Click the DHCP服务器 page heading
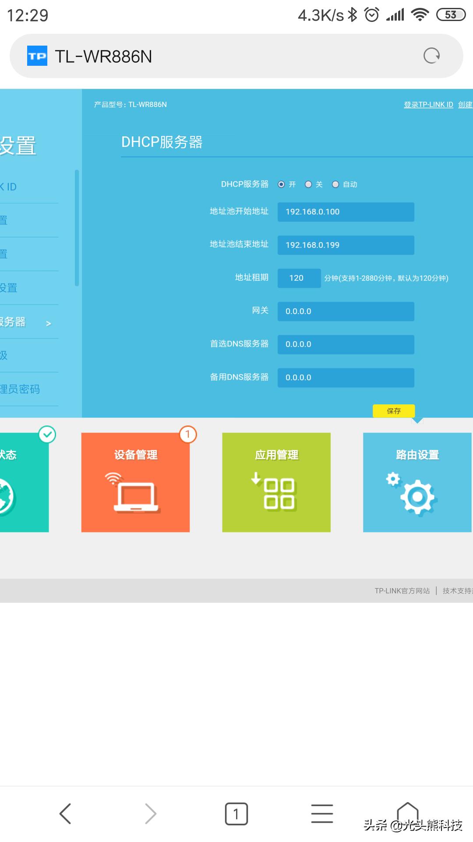This screenshot has height=842, width=473. [162, 142]
